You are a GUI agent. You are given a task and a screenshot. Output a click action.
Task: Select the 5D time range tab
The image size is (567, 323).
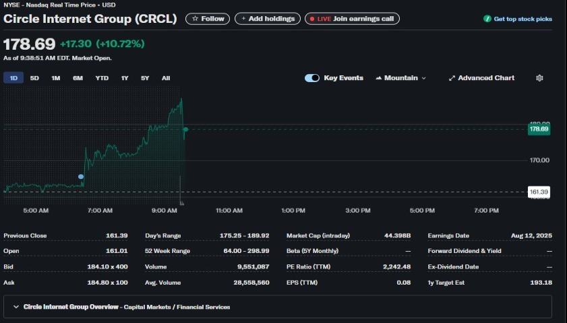point(34,78)
